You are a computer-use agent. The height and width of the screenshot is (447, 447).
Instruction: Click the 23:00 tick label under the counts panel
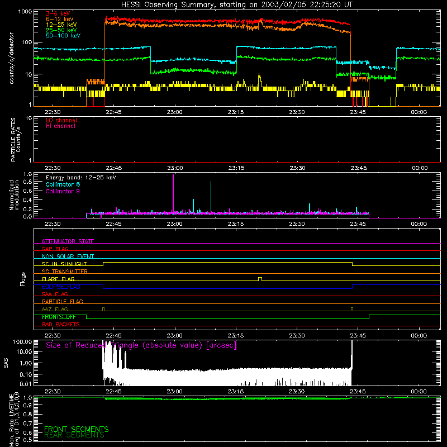(x=175, y=112)
